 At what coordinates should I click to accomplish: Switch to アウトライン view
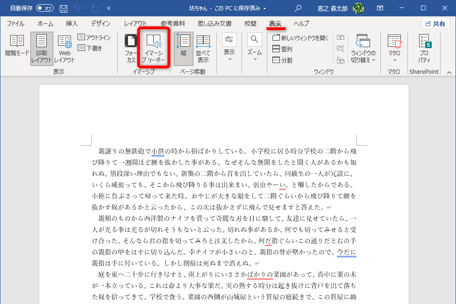(95, 37)
